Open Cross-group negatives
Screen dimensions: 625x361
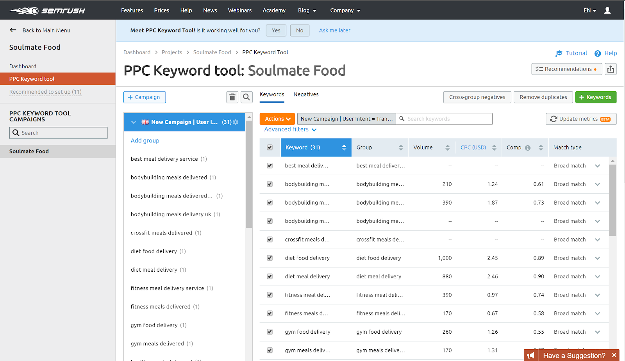pyautogui.click(x=477, y=97)
